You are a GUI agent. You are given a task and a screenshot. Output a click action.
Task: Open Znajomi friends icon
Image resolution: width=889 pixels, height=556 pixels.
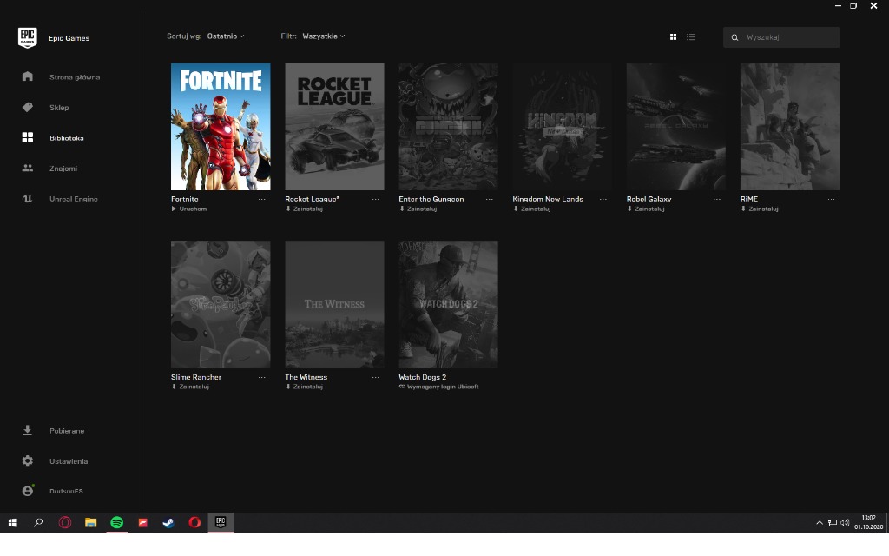pyautogui.click(x=27, y=168)
